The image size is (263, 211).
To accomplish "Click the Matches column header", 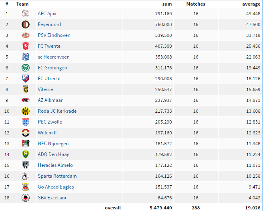I will click(196, 4).
